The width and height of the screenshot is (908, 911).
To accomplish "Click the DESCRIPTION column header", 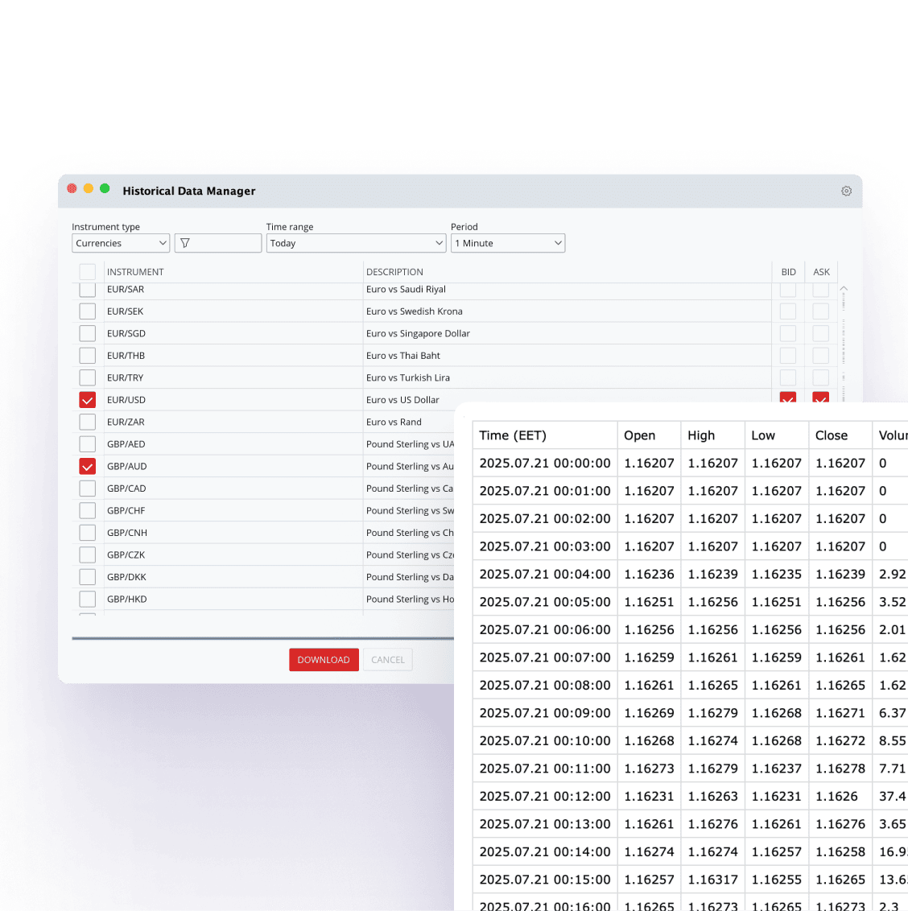I will coord(394,272).
